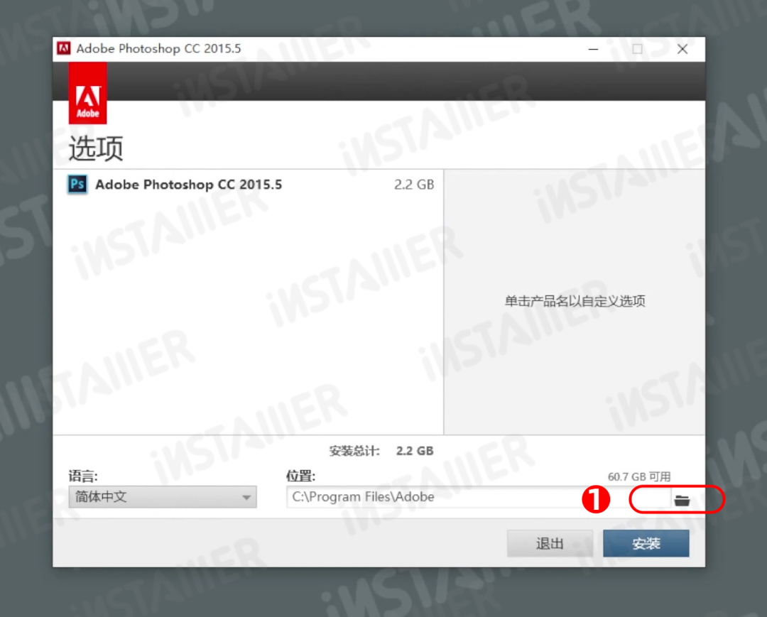Click the red Adobe logo badge

click(87, 93)
